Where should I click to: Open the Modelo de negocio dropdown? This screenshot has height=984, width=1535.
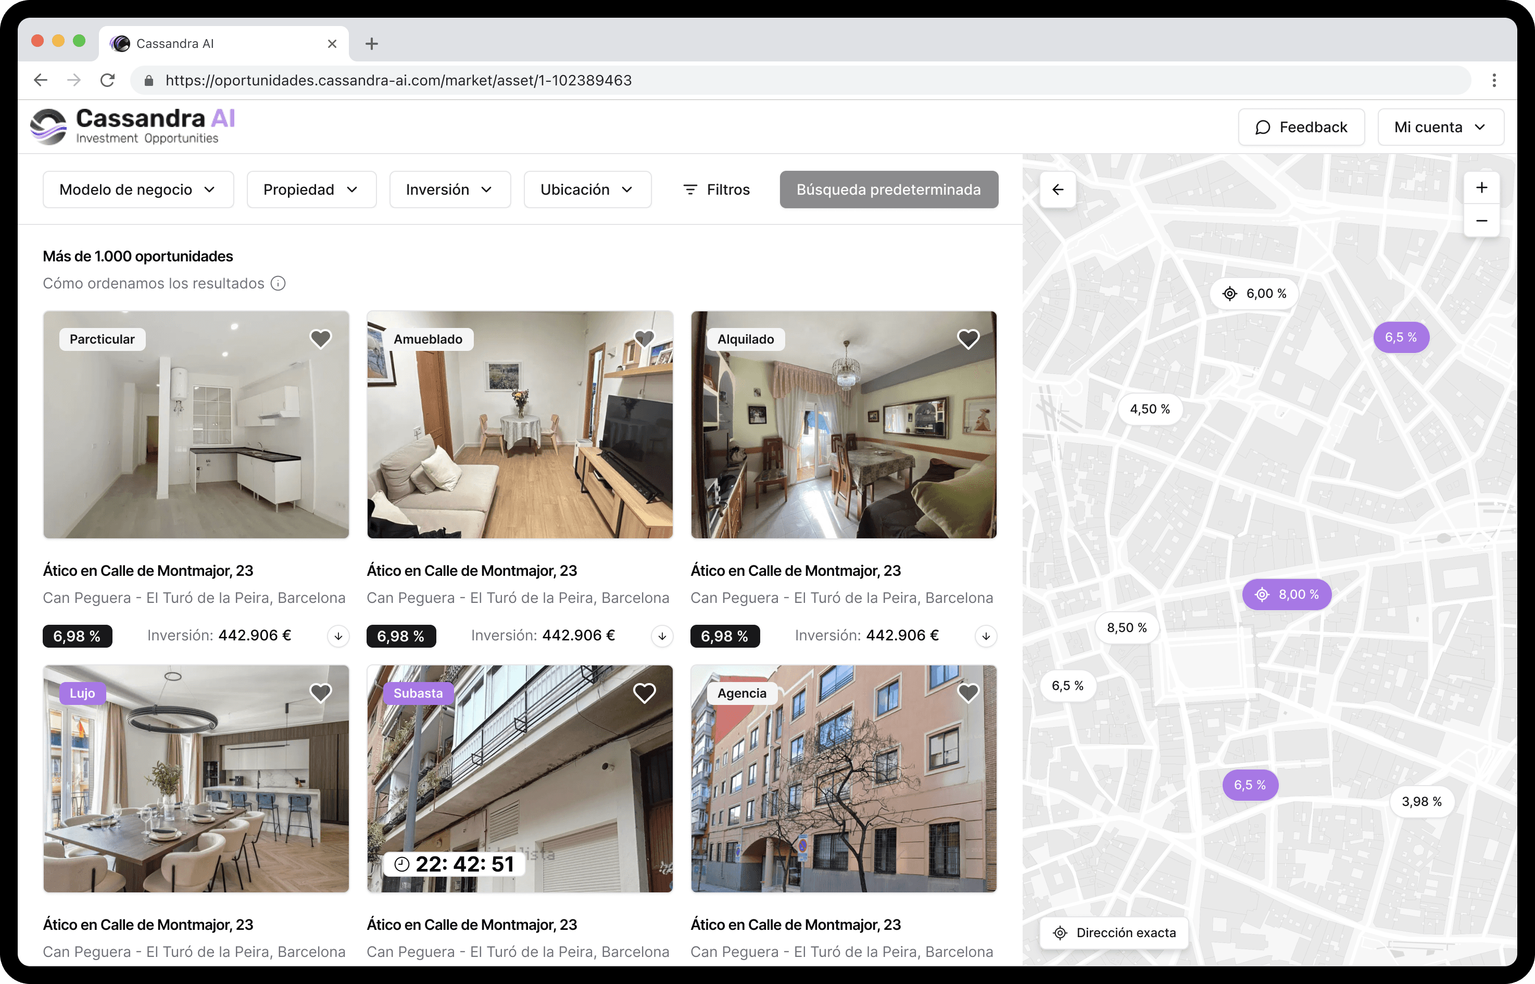click(138, 190)
